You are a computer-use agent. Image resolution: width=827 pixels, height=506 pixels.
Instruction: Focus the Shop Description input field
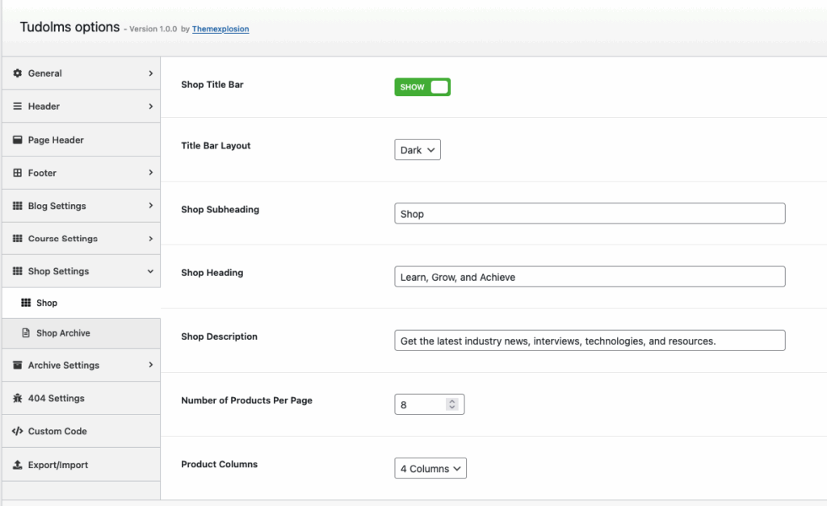click(x=590, y=341)
